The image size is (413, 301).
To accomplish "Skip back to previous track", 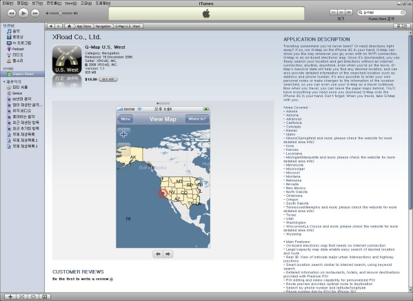I will tap(11, 13).
